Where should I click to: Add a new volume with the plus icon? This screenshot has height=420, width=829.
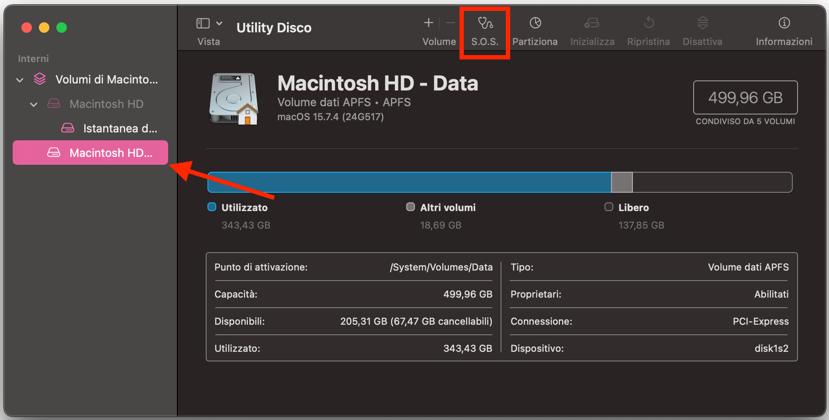428,23
